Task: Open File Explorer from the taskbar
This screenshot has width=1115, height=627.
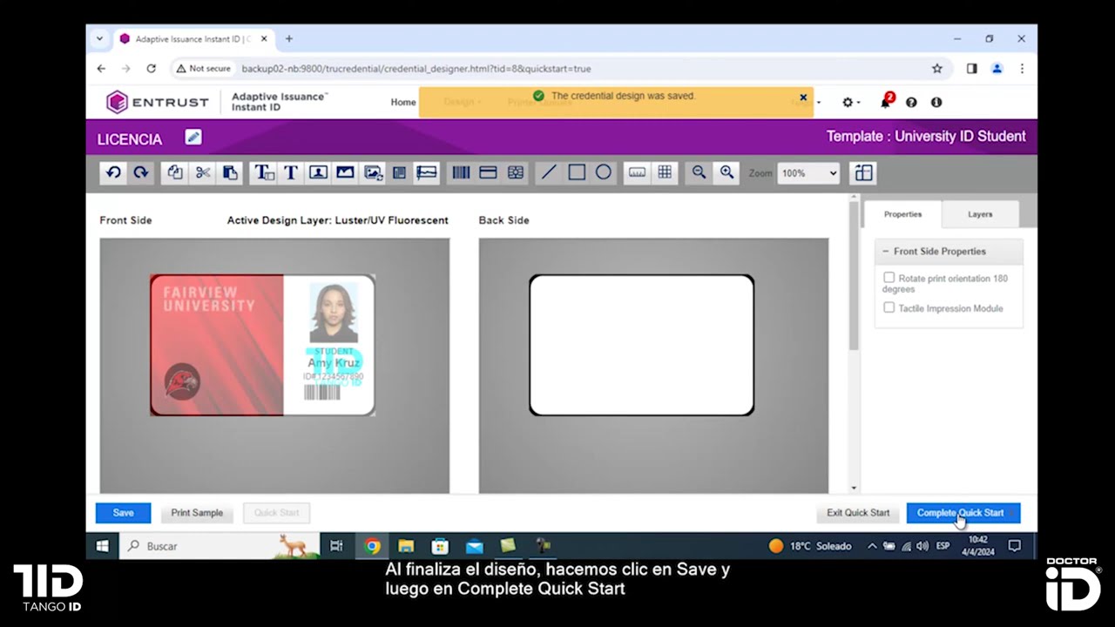Action: pyautogui.click(x=406, y=546)
